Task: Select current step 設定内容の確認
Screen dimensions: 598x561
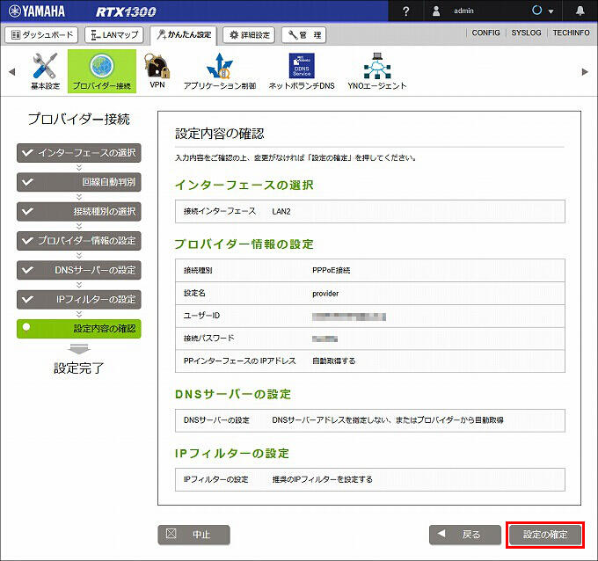Action: (79, 329)
